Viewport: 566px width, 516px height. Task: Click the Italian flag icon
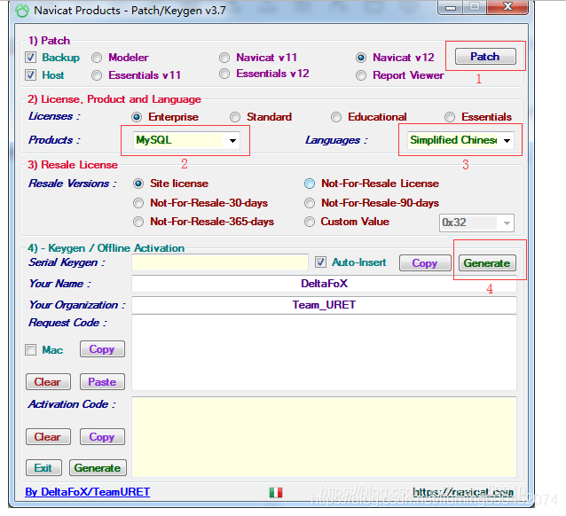(x=276, y=492)
